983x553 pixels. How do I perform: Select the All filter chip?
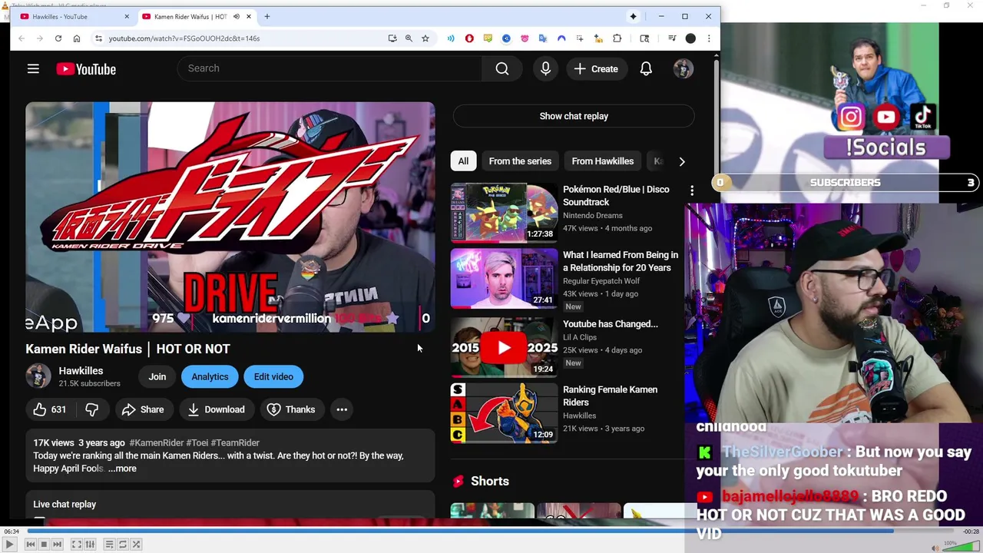pos(463,161)
